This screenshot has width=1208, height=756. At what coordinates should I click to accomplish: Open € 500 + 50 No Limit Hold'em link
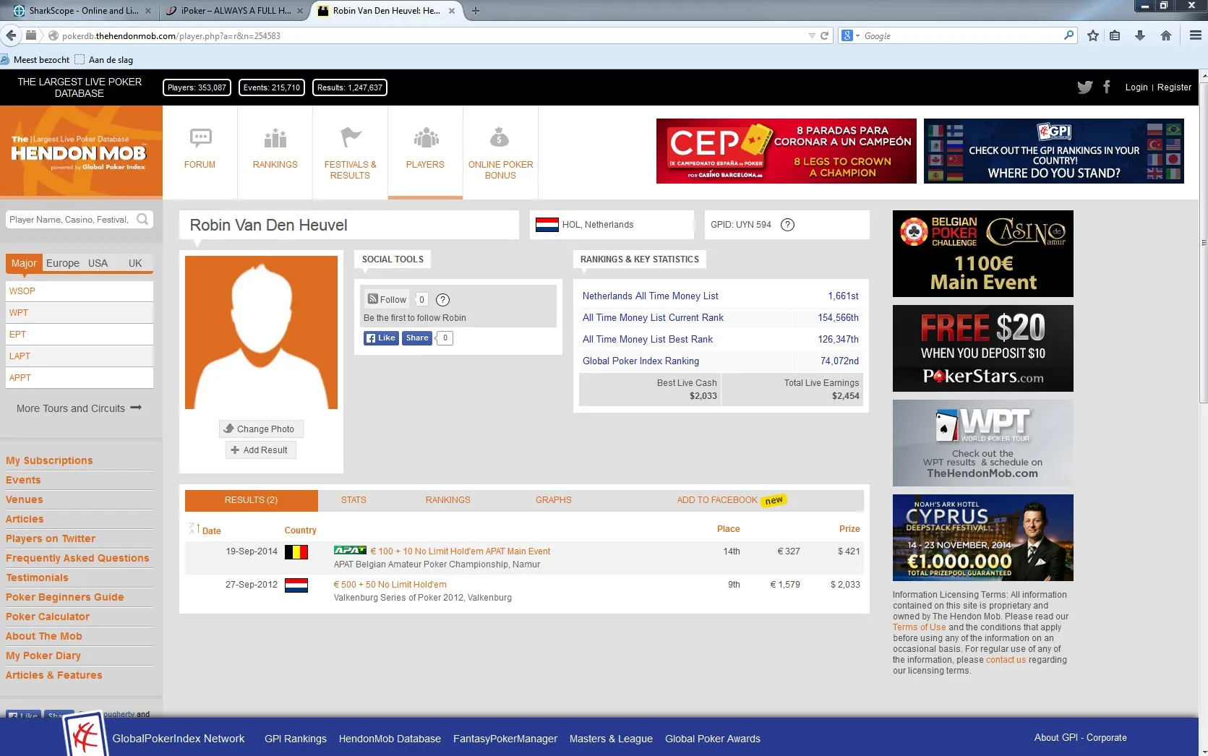point(390,585)
